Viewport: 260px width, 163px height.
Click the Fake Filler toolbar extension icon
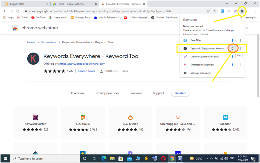pos(222,11)
